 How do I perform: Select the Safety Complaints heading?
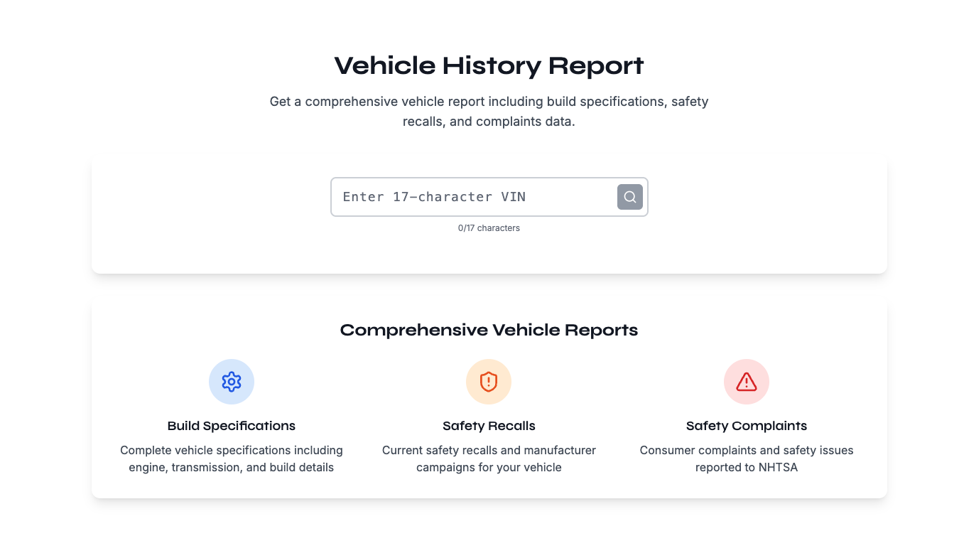click(x=746, y=426)
